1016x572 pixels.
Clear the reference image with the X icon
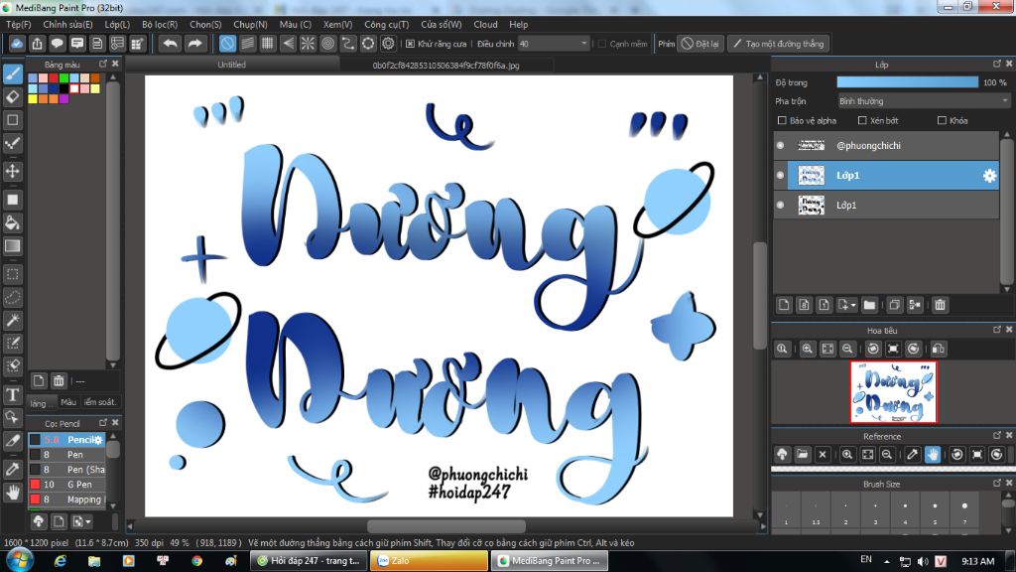pos(823,455)
